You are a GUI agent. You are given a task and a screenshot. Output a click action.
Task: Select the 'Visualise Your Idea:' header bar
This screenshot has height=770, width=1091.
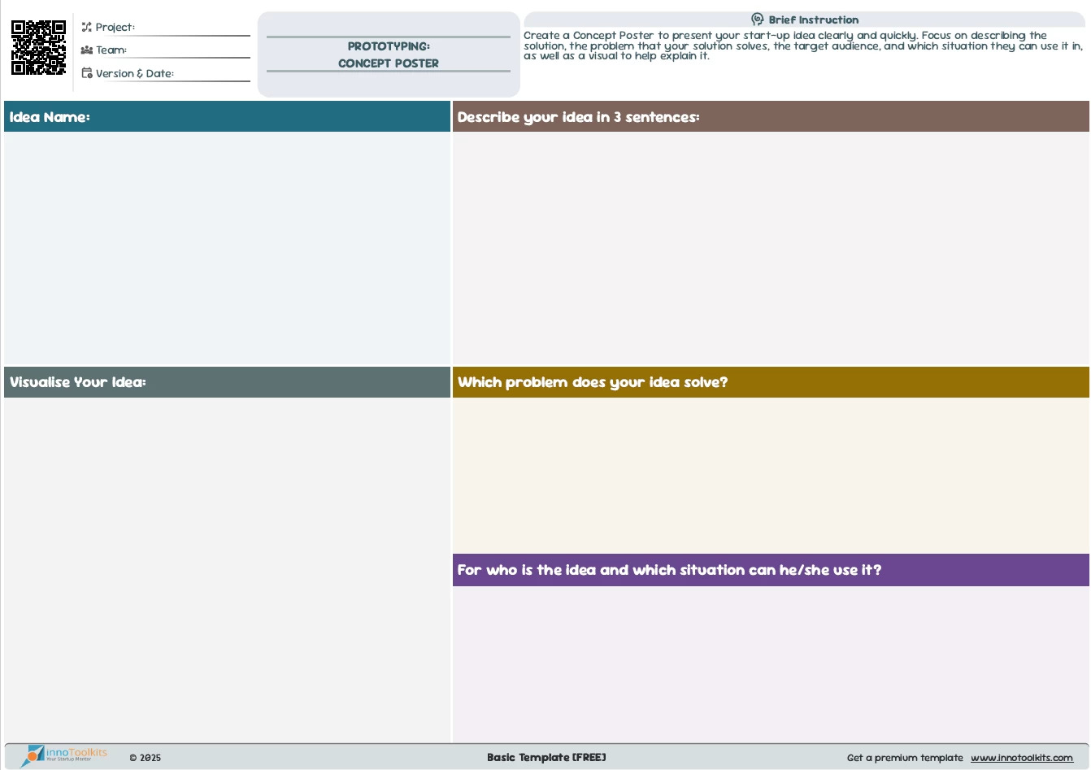tap(227, 382)
